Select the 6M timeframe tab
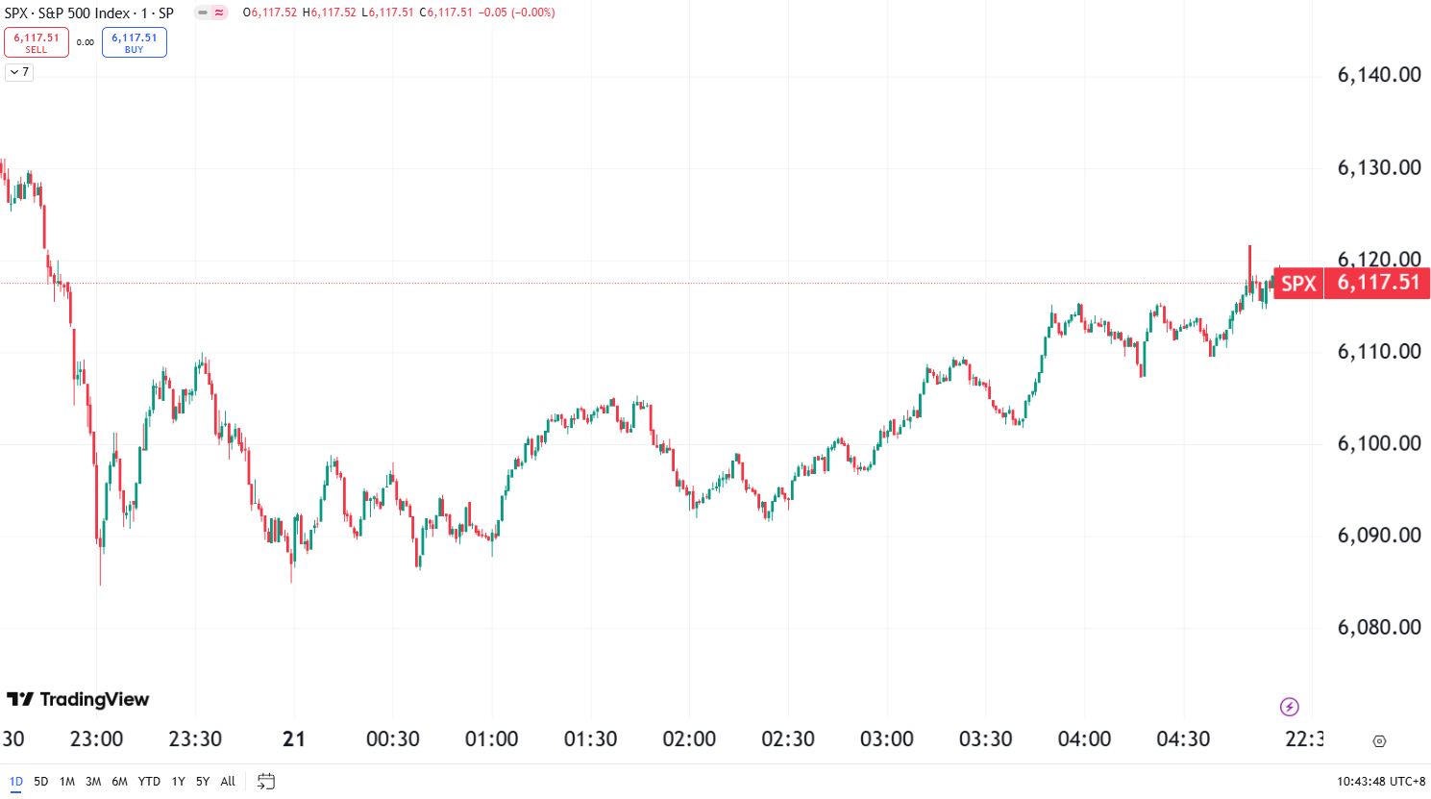This screenshot has height=799, width=1431. [119, 781]
